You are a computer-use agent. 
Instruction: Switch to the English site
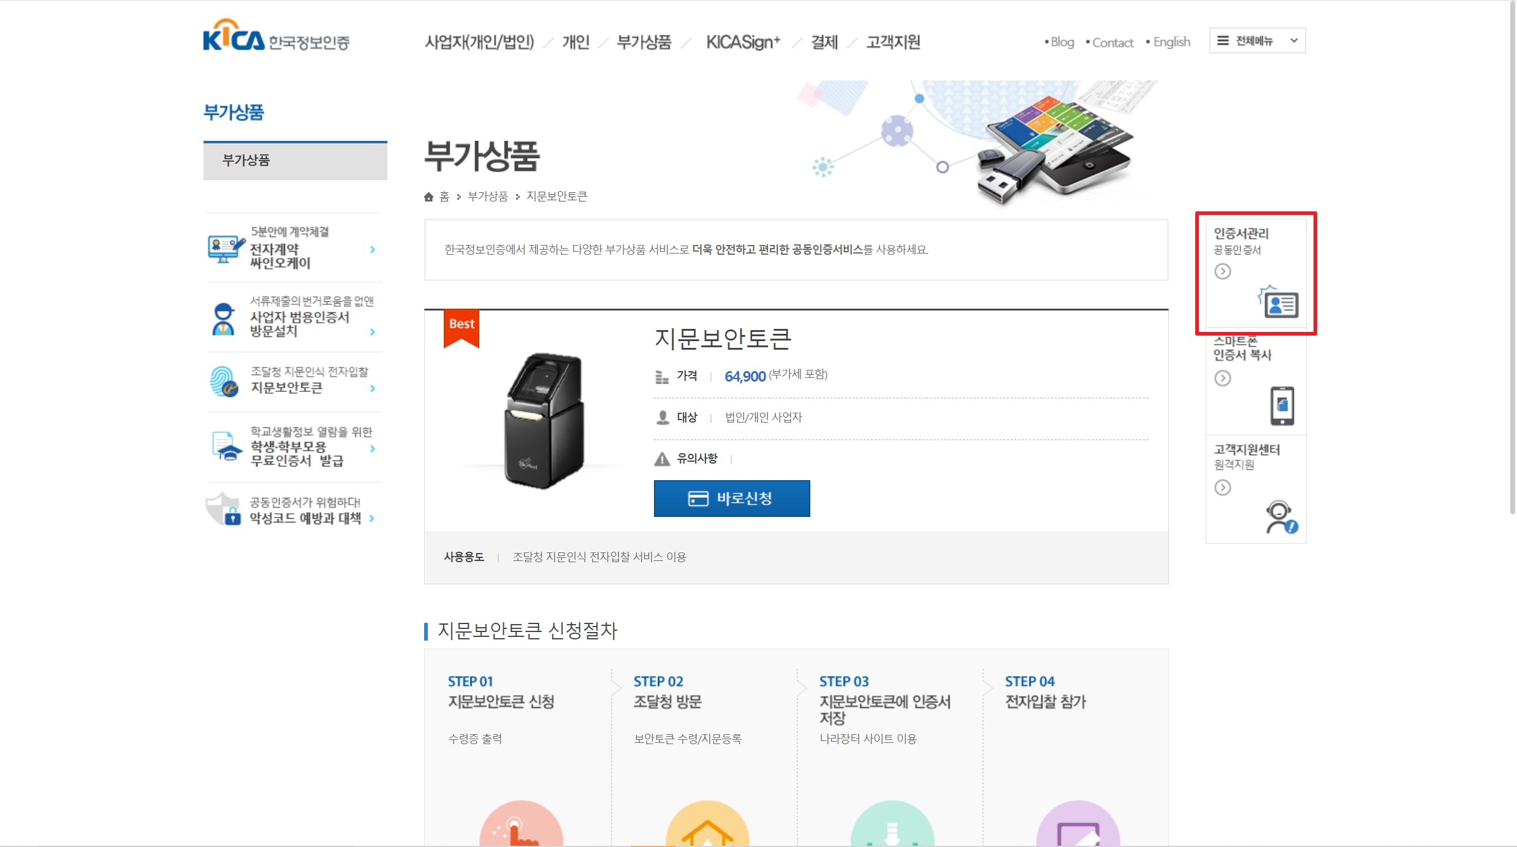click(1171, 42)
